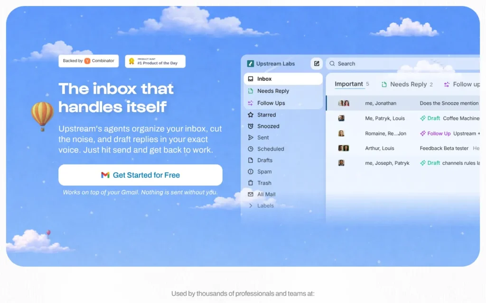Click the green 'Draft' label on Coffee Machine row
The image size is (486, 303).
[434, 118]
